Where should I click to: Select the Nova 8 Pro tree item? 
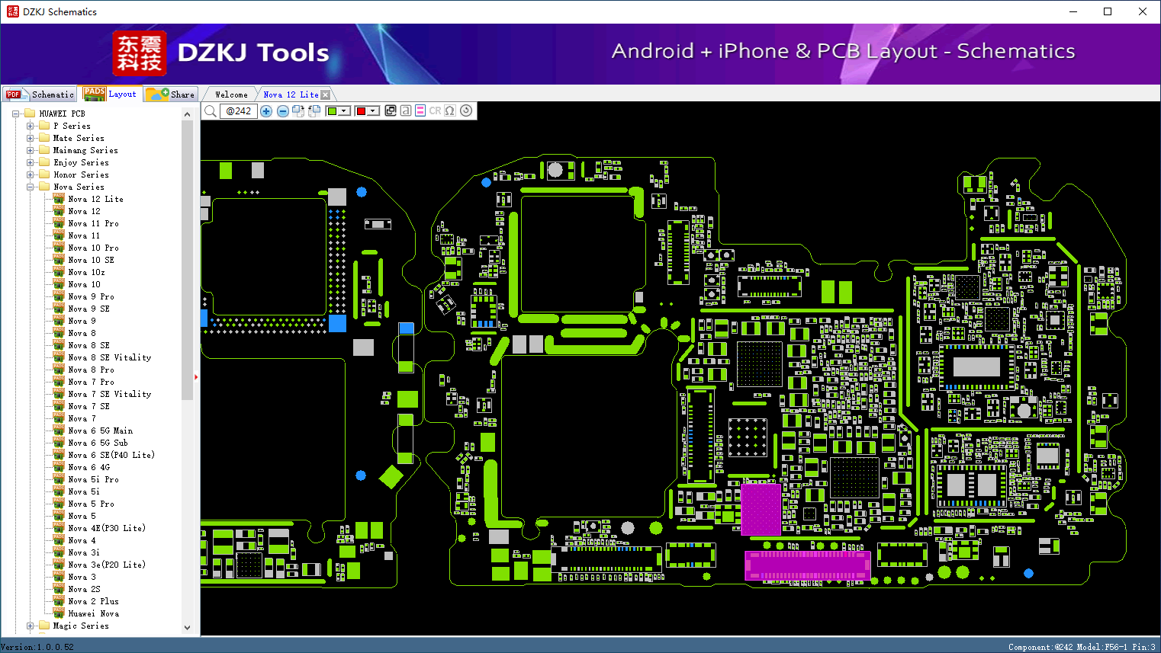tap(91, 370)
